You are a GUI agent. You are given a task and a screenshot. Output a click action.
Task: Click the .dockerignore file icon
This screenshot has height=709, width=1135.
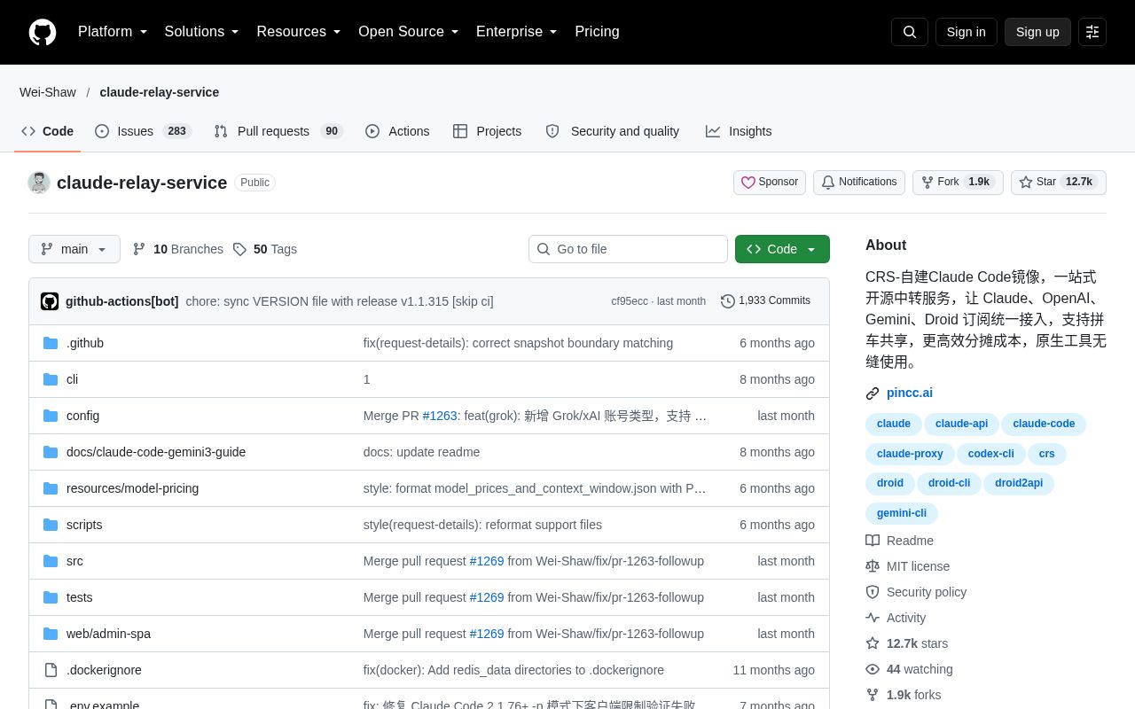51,670
